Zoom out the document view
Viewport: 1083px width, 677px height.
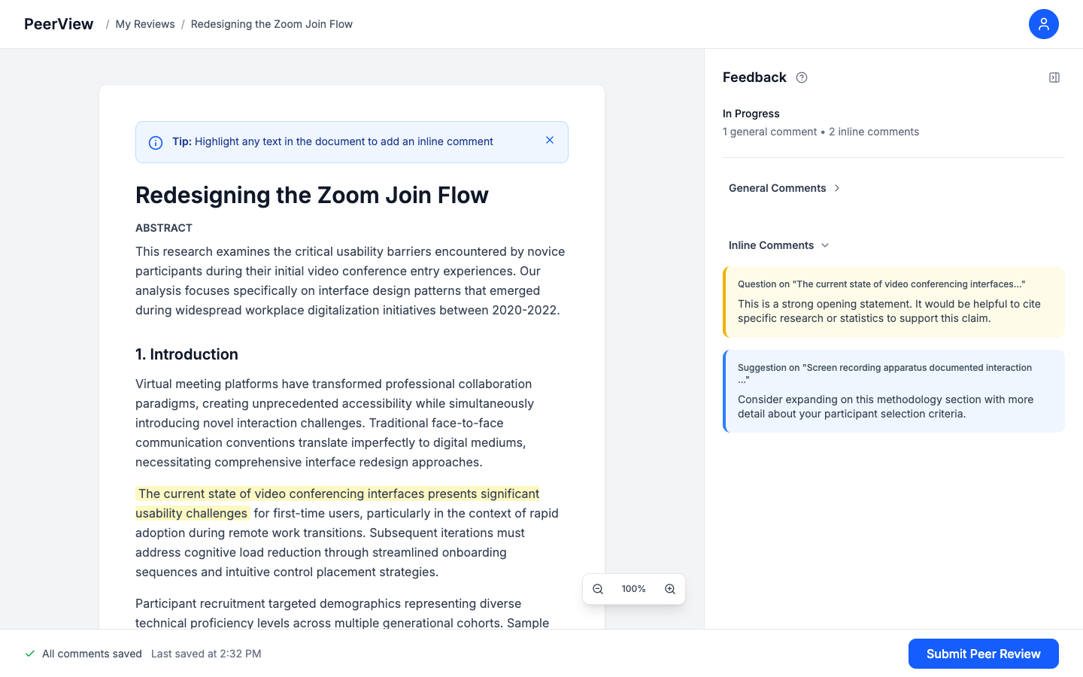[598, 589]
